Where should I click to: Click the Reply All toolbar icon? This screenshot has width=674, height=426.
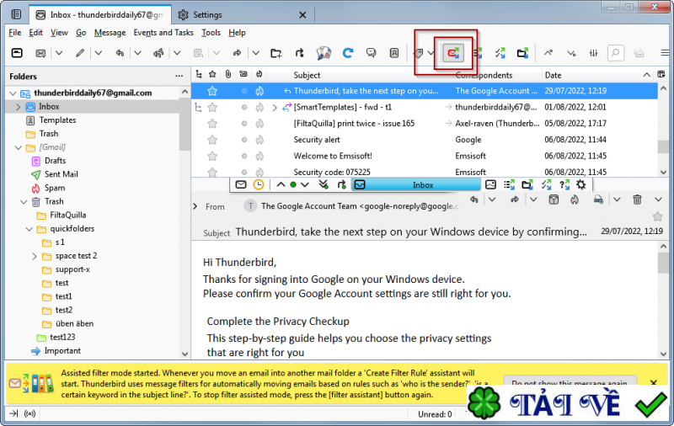coord(158,53)
